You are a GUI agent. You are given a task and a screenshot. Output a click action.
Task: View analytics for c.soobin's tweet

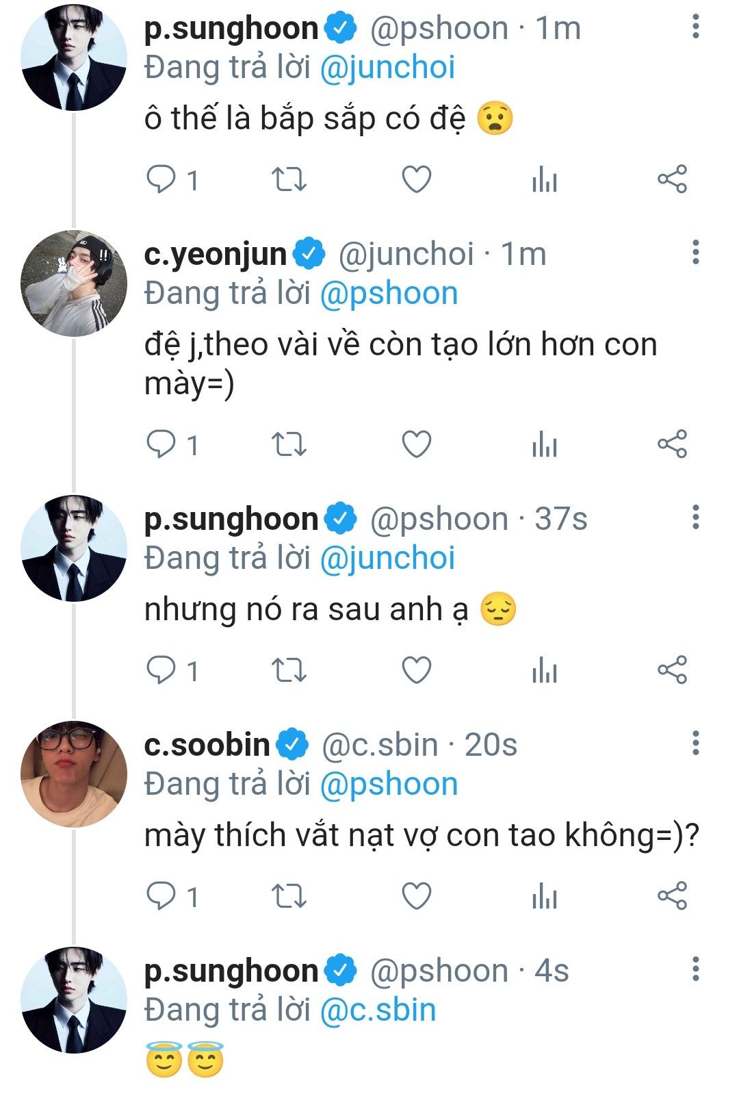[x=545, y=895]
